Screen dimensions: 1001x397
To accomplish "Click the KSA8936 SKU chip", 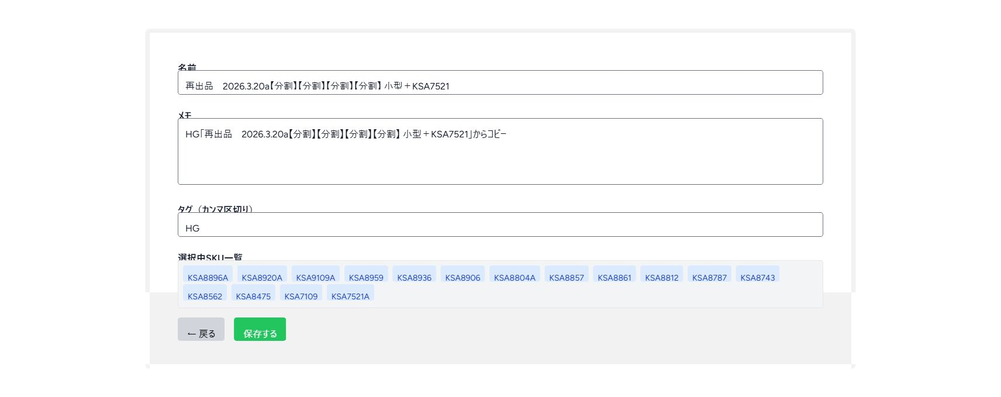I will (414, 275).
